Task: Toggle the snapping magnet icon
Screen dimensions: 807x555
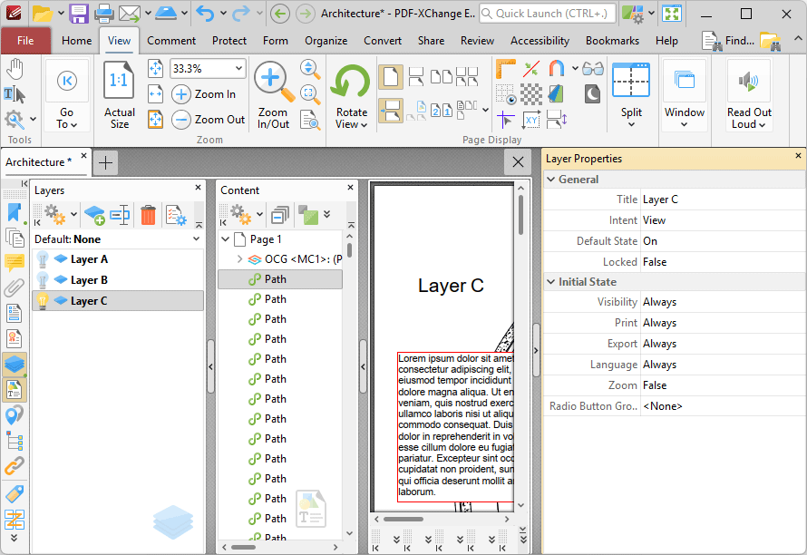Action: [557, 69]
